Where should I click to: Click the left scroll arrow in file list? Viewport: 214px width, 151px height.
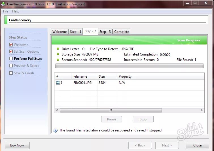57,110
